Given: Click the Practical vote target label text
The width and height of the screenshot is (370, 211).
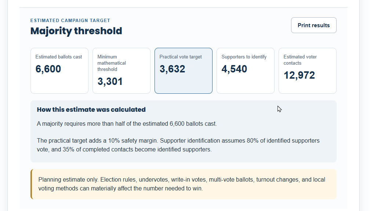Looking at the screenshot, I should coord(181,57).
